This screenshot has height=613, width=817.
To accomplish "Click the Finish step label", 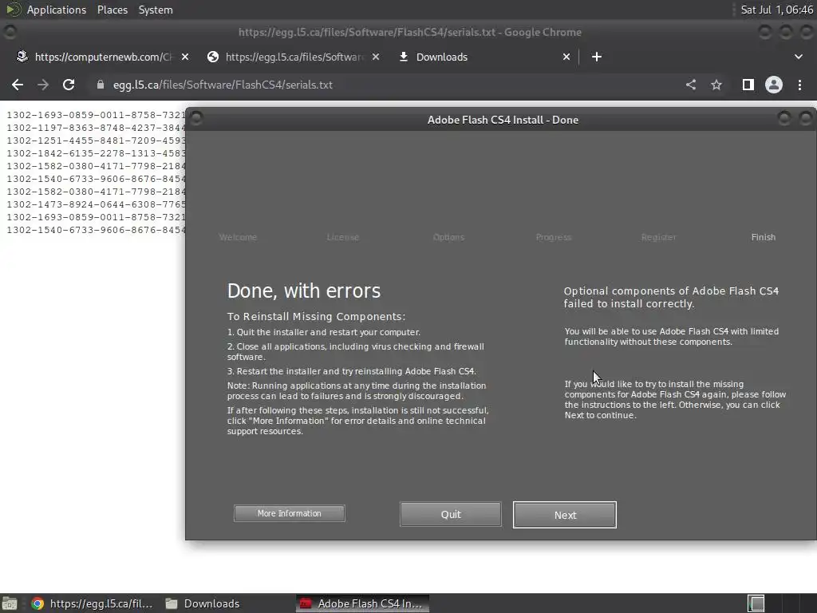I will tap(764, 237).
